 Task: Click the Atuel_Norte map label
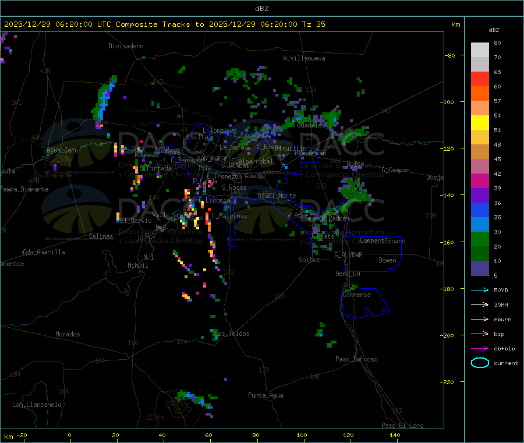click(277, 196)
